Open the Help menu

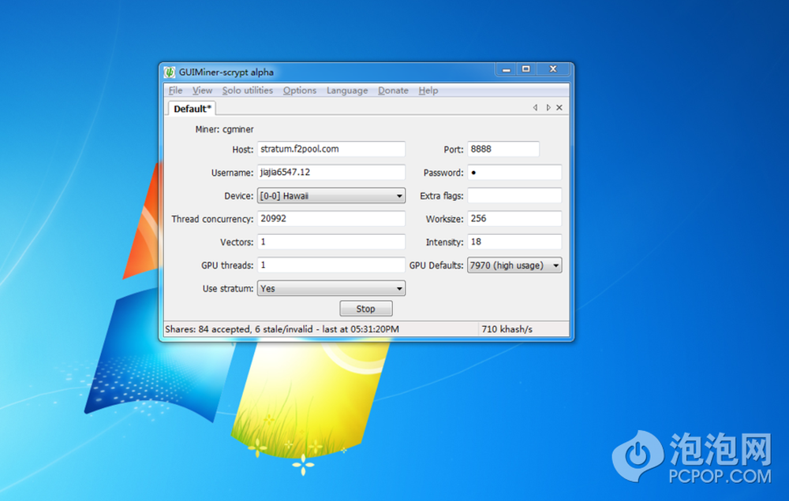tap(428, 91)
